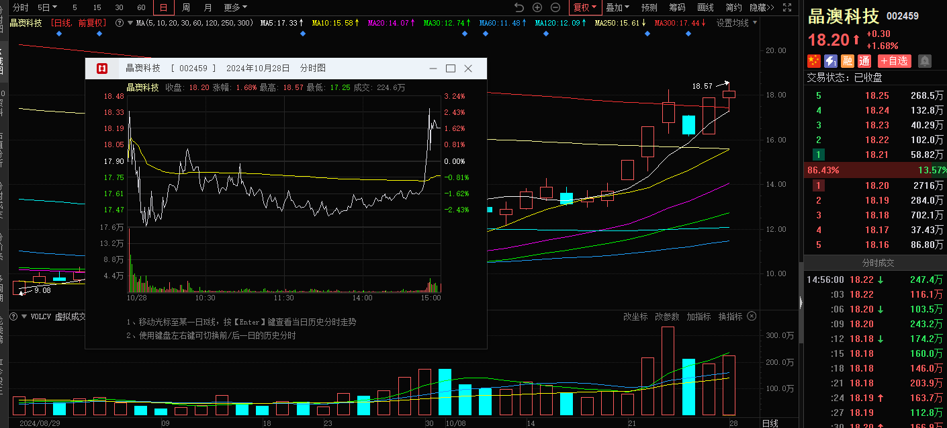Click the price alert bell icon
947x428 pixels.
tap(925, 61)
